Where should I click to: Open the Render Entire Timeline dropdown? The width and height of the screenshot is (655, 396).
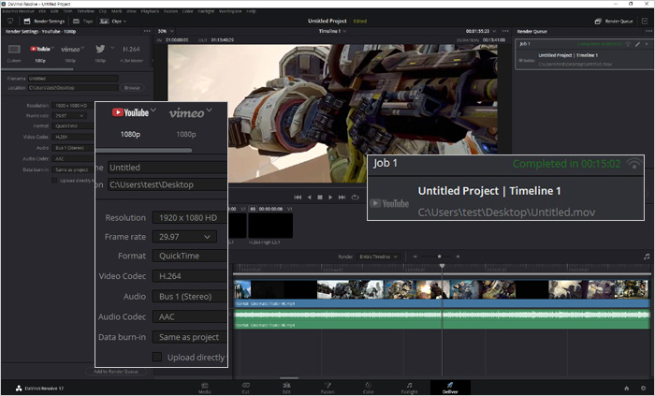click(x=378, y=257)
